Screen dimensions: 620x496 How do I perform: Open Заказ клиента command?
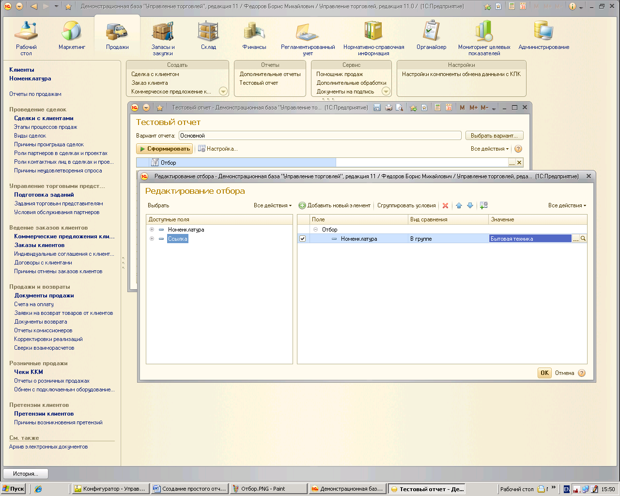(x=150, y=83)
